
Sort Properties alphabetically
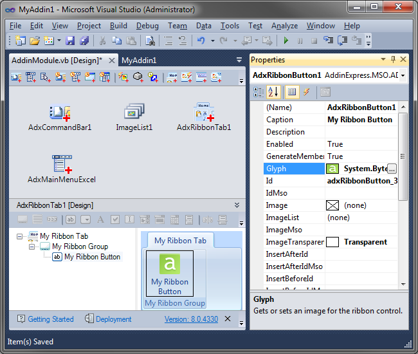273,92
